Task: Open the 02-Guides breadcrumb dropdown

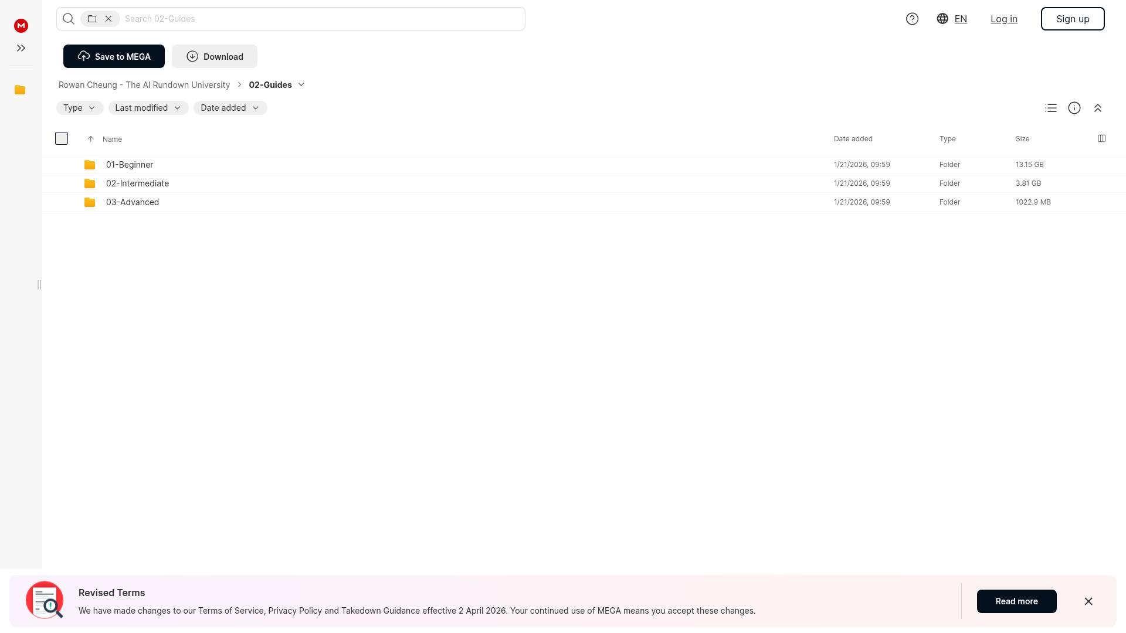Action: (x=301, y=85)
